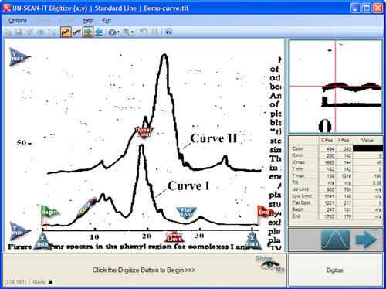The width and height of the screenshot is (386, 289).
Task: Click the red Upper Limit marker
Action: coord(144,132)
